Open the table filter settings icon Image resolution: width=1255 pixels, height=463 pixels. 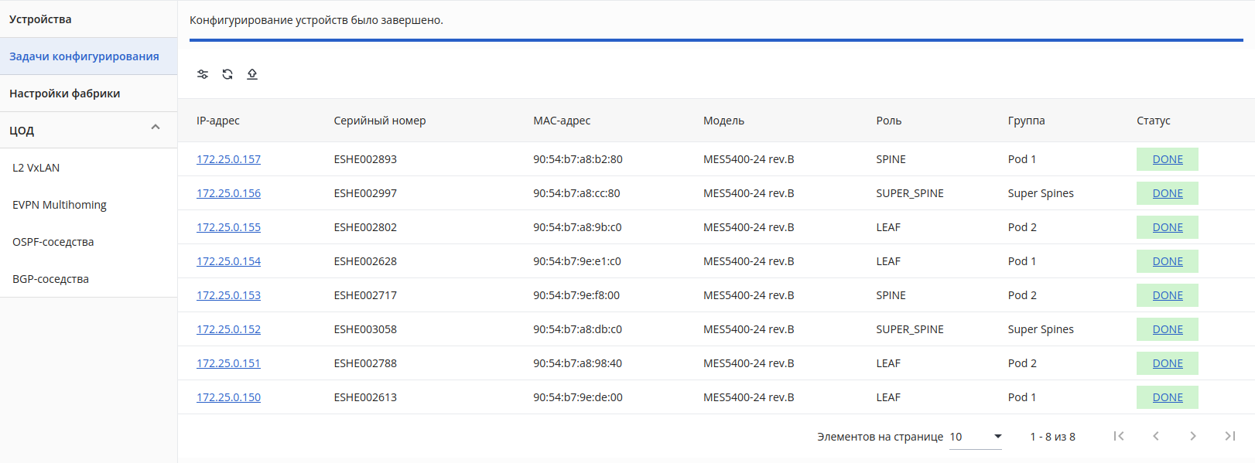(x=203, y=74)
